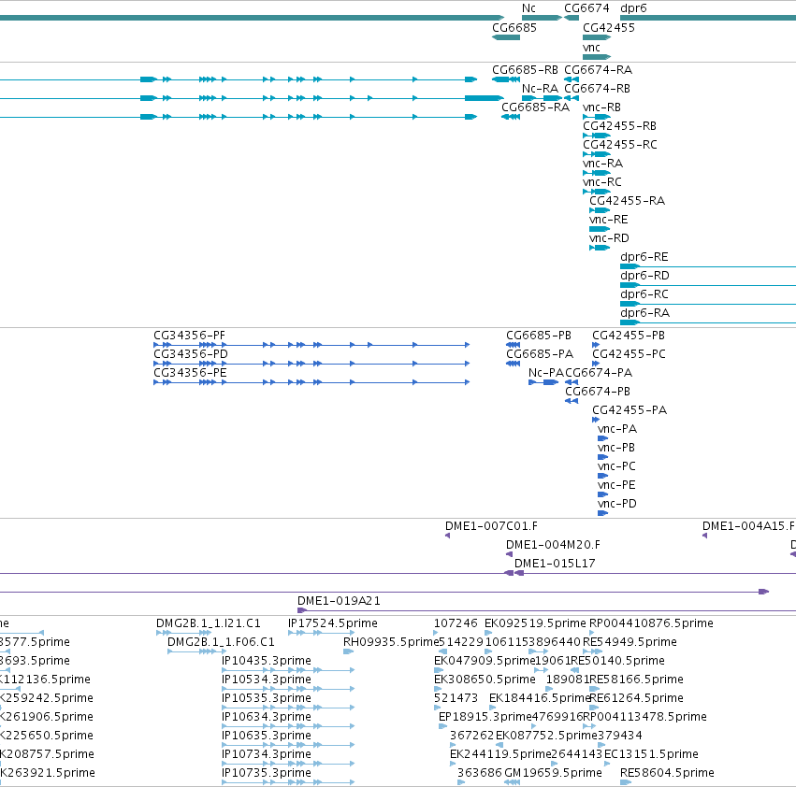Select clone DME1-019A21

click(x=338, y=601)
